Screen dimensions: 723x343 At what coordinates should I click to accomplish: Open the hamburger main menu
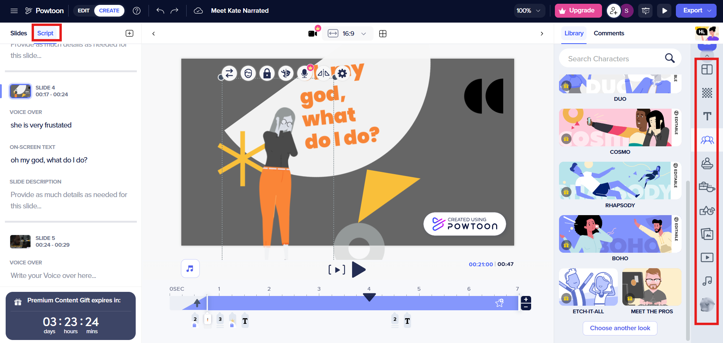pos(14,11)
